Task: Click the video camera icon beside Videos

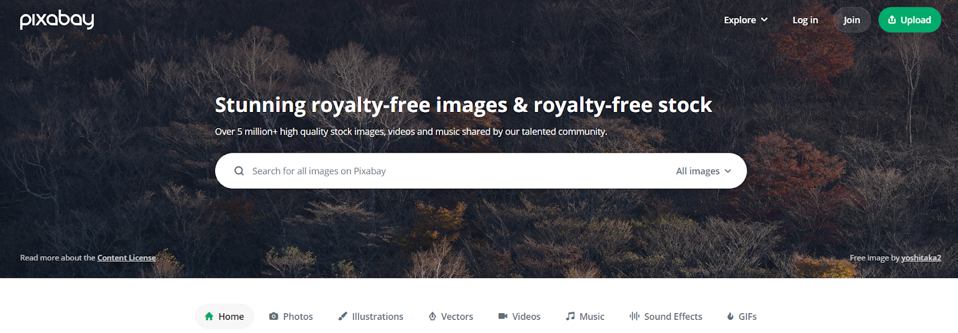Action: coord(503,316)
